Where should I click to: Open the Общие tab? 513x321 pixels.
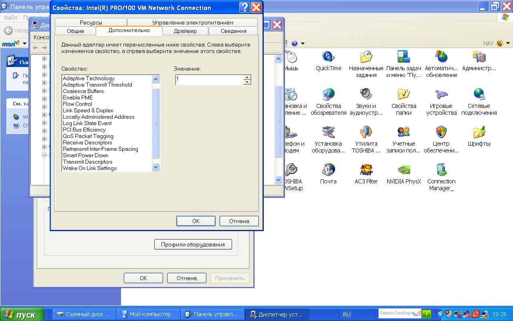tap(75, 31)
